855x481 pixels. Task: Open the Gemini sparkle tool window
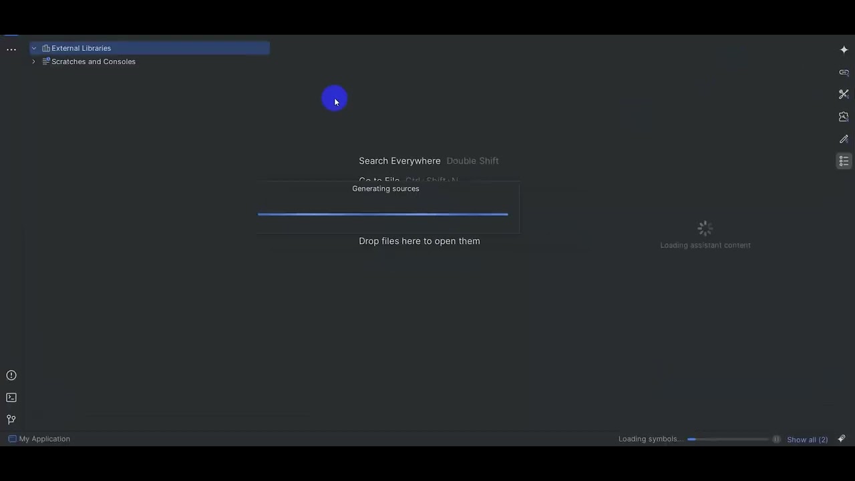(844, 50)
